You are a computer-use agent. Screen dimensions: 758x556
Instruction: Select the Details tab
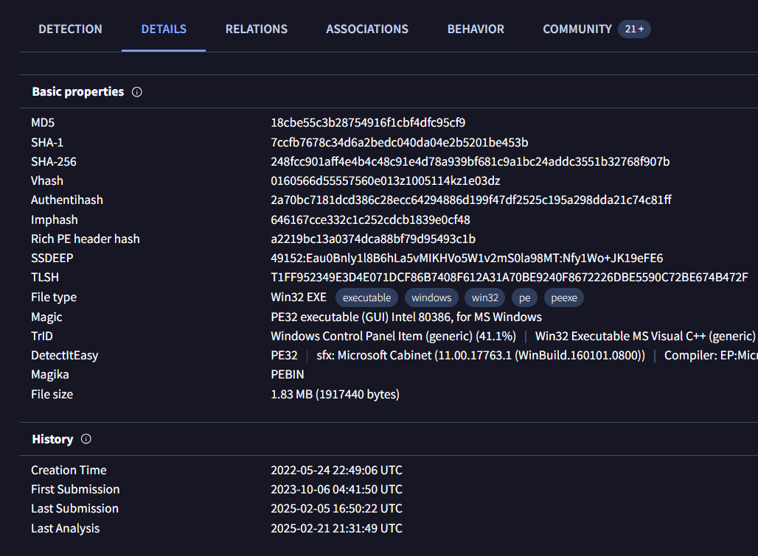coord(164,29)
